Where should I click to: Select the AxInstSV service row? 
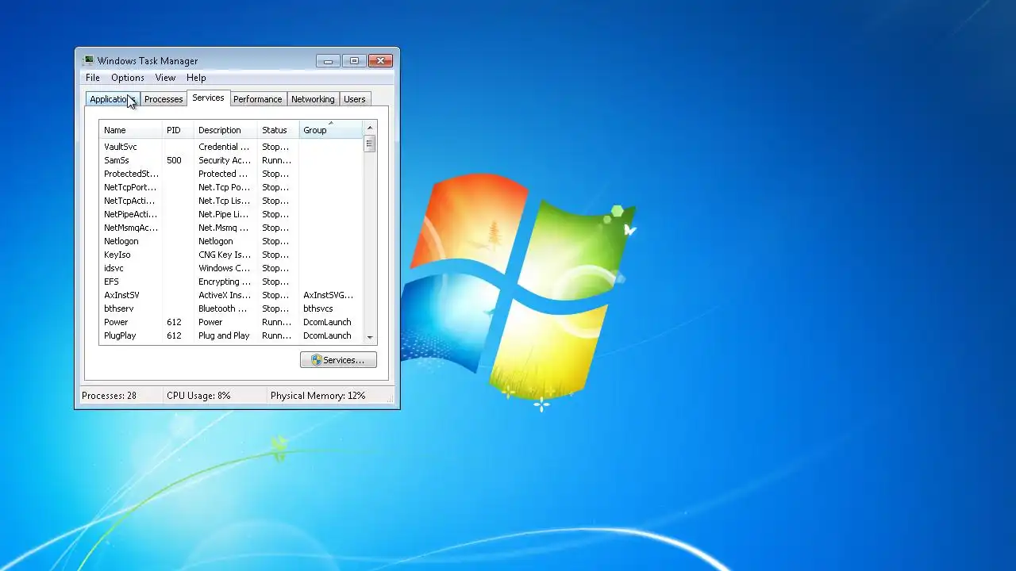click(231, 295)
